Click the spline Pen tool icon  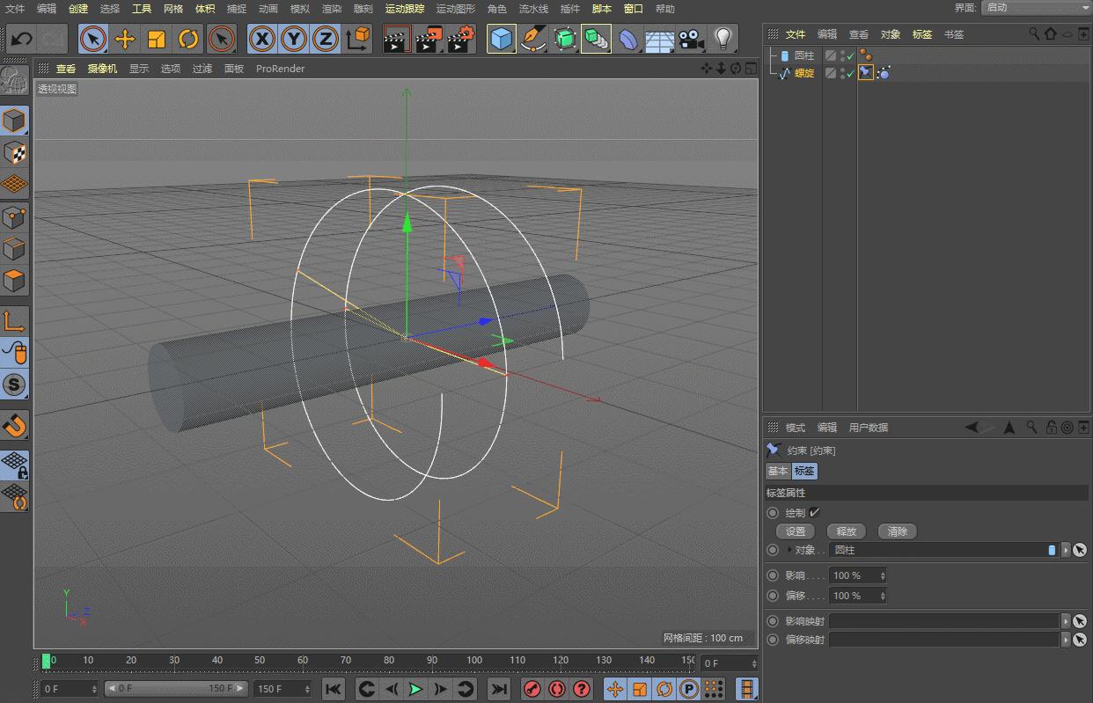click(x=532, y=39)
